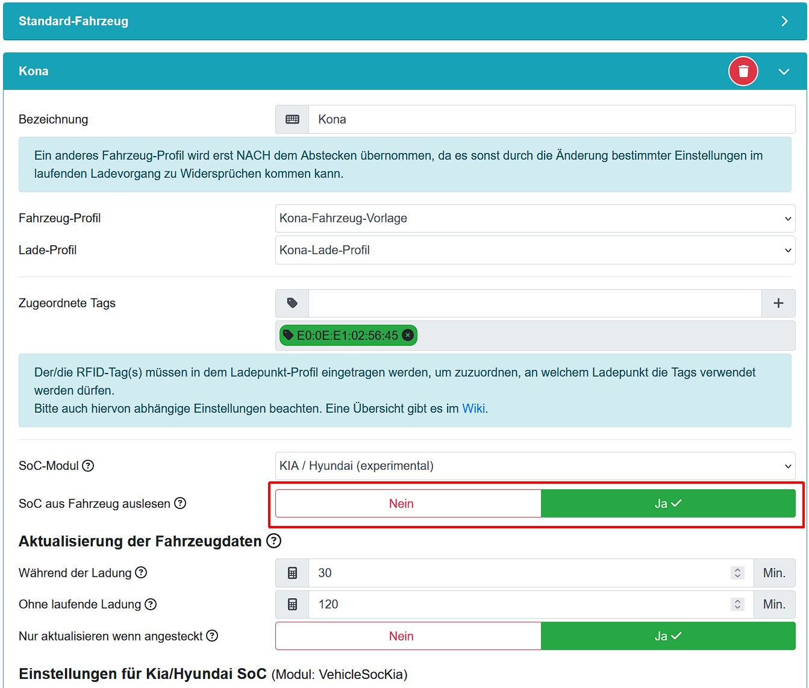Screen dimensions: 809x688
Task: Expand the Standard-Fahrzeug section
Action: [784, 21]
